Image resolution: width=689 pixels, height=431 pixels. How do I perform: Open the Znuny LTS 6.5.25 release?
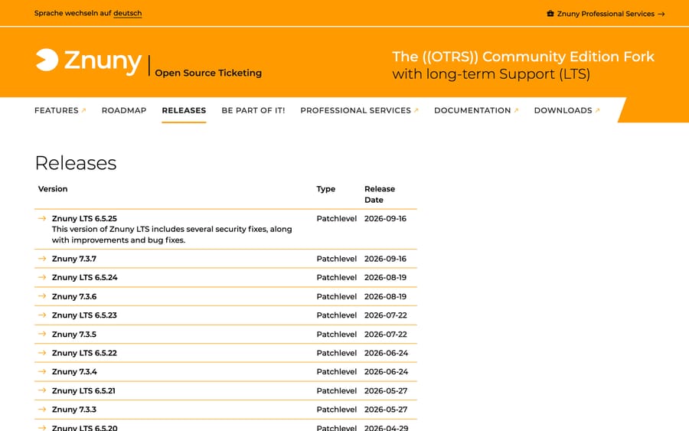pos(84,218)
